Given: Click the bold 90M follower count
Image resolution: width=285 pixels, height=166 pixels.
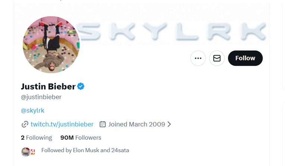Looking at the screenshot, I should [x=67, y=138].
